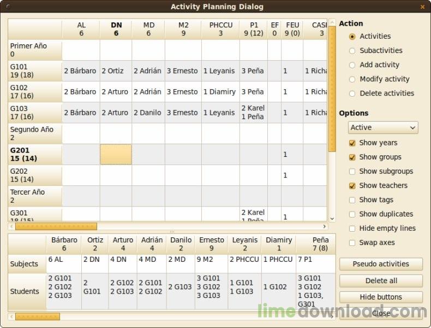Viewport: 431px width, 328px height.
Task: Click the P1 column header
Action: coord(254,29)
